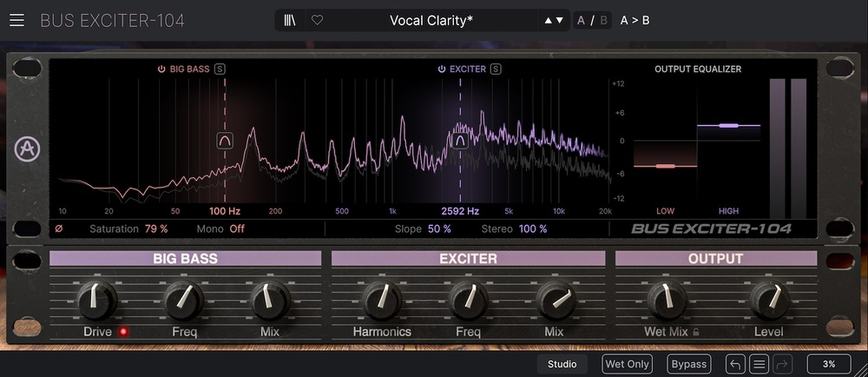Click the Exciter Freq knob
The height and width of the screenshot is (377, 868).
coord(469,301)
